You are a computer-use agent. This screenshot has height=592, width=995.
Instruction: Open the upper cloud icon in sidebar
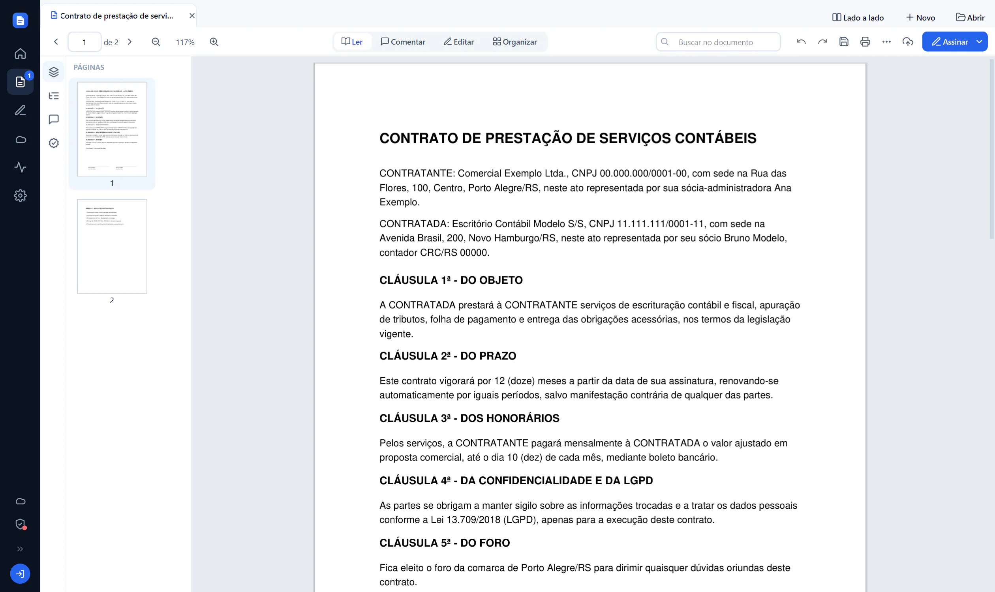(x=20, y=140)
